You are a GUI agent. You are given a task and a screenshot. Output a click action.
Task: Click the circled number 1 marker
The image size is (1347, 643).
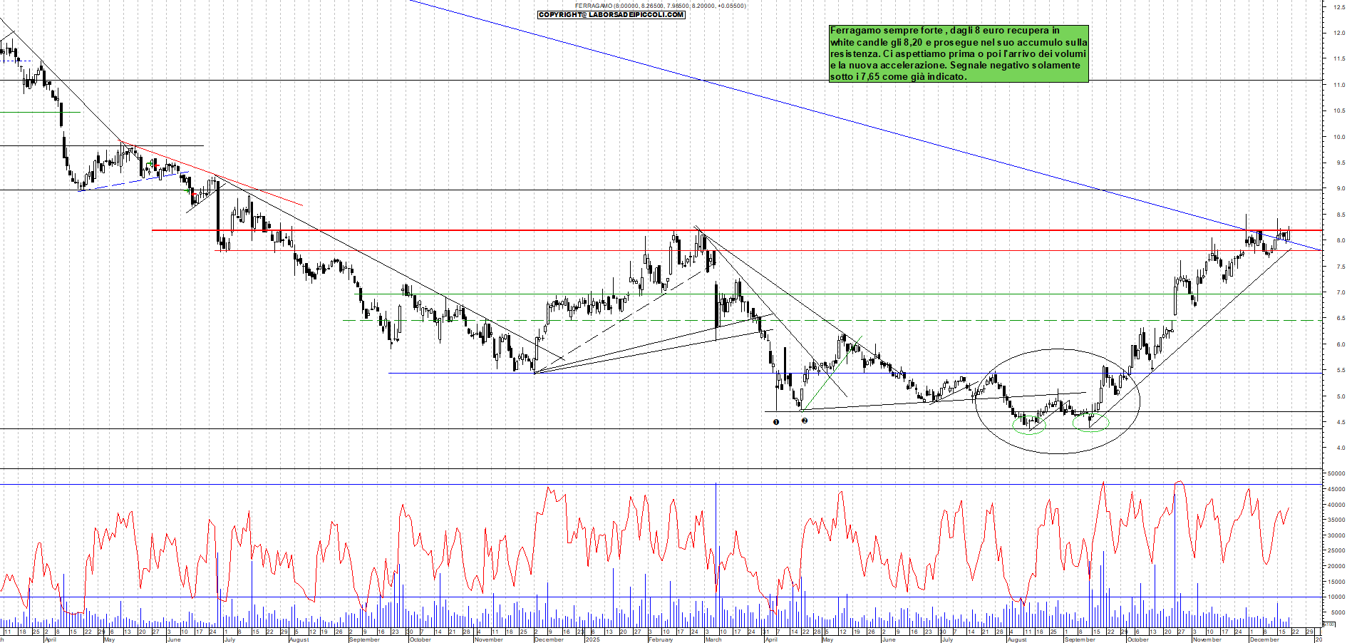776,422
